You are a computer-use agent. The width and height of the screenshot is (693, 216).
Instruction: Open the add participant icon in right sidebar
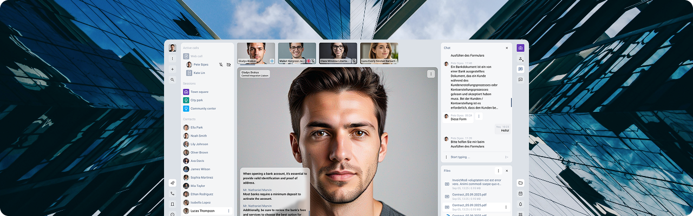[520, 59]
